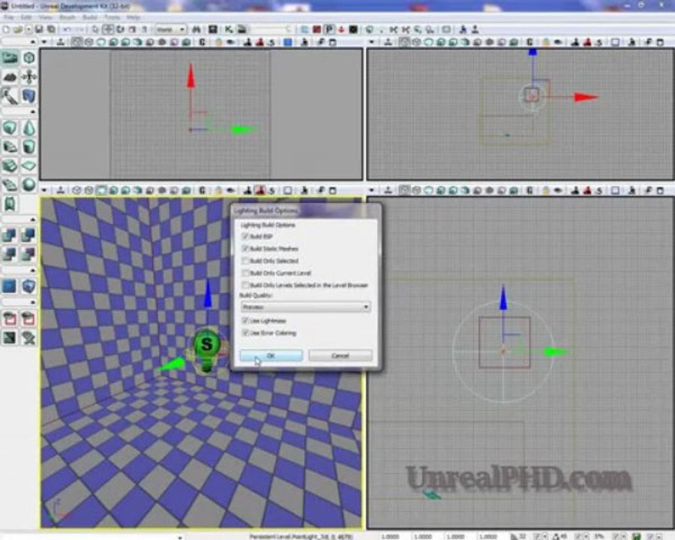Open the View menu
Viewport: 675px width, 540px height.
(x=46, y=17)
